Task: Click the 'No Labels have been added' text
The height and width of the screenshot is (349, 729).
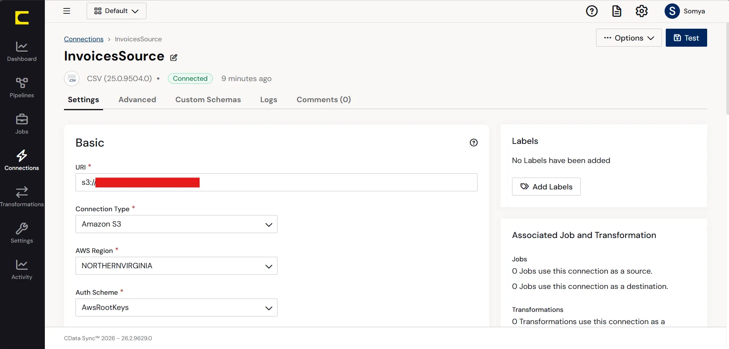Action: (x=561, y=161)
